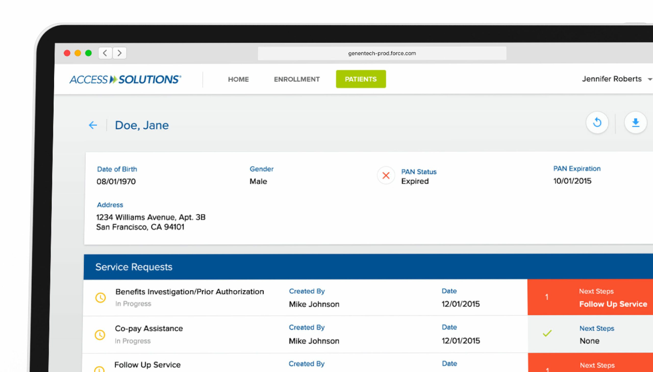This screenshot has width=653, height=372.
Task: Click the genentech-prod.force.com address bar
Action: point(382,53)
